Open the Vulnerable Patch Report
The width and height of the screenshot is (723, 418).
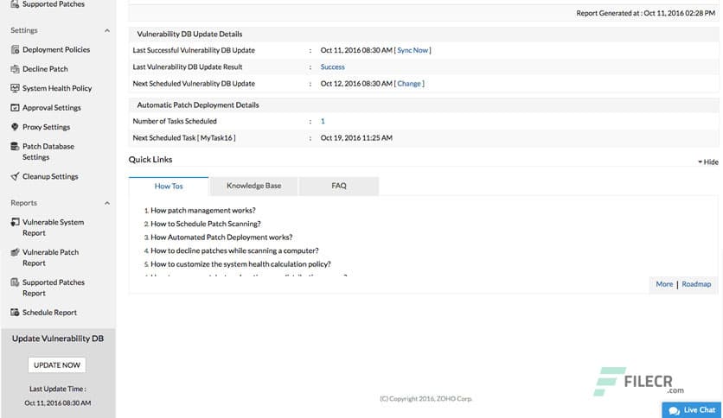[51, 257]
